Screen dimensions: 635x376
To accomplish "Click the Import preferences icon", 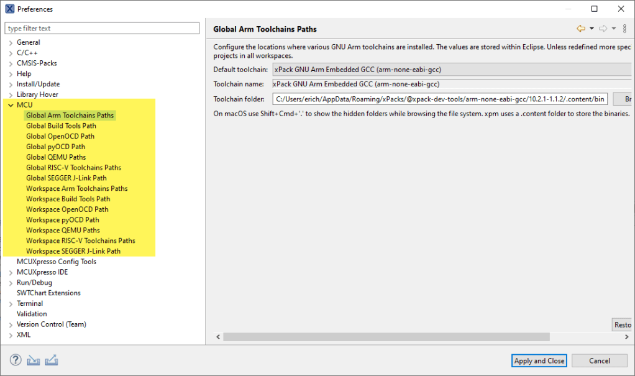I will point(34,360).
